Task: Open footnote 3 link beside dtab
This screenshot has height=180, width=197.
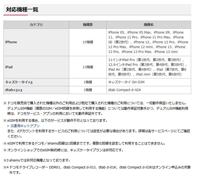Action: tap(17, 90)
